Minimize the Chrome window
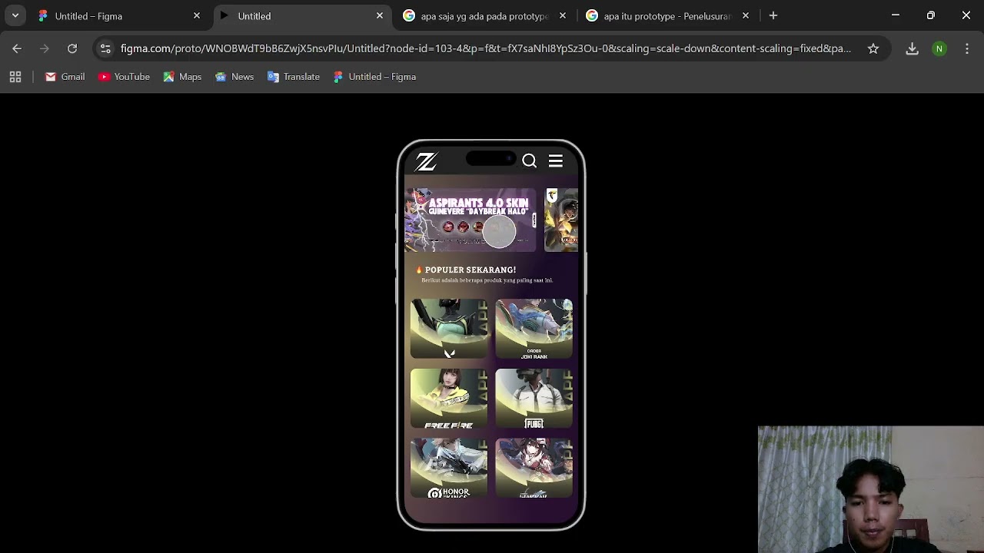Image resolution: width=984 pixels, height=553 pixels. point(896,15)
